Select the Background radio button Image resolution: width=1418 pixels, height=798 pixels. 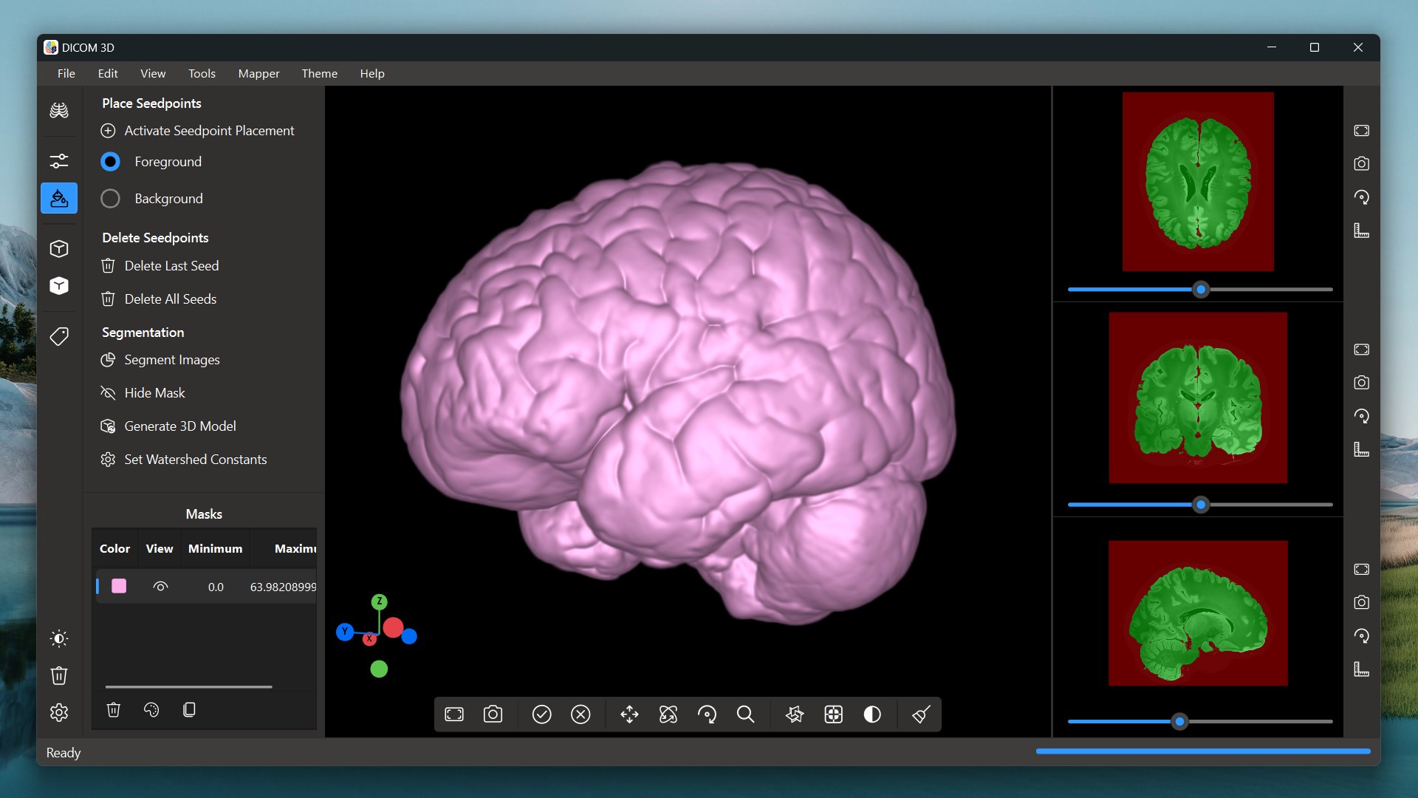(110, 199)
